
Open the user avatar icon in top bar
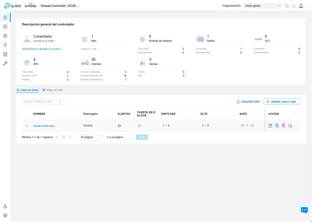pyautogui.click(x=301, y=6)
